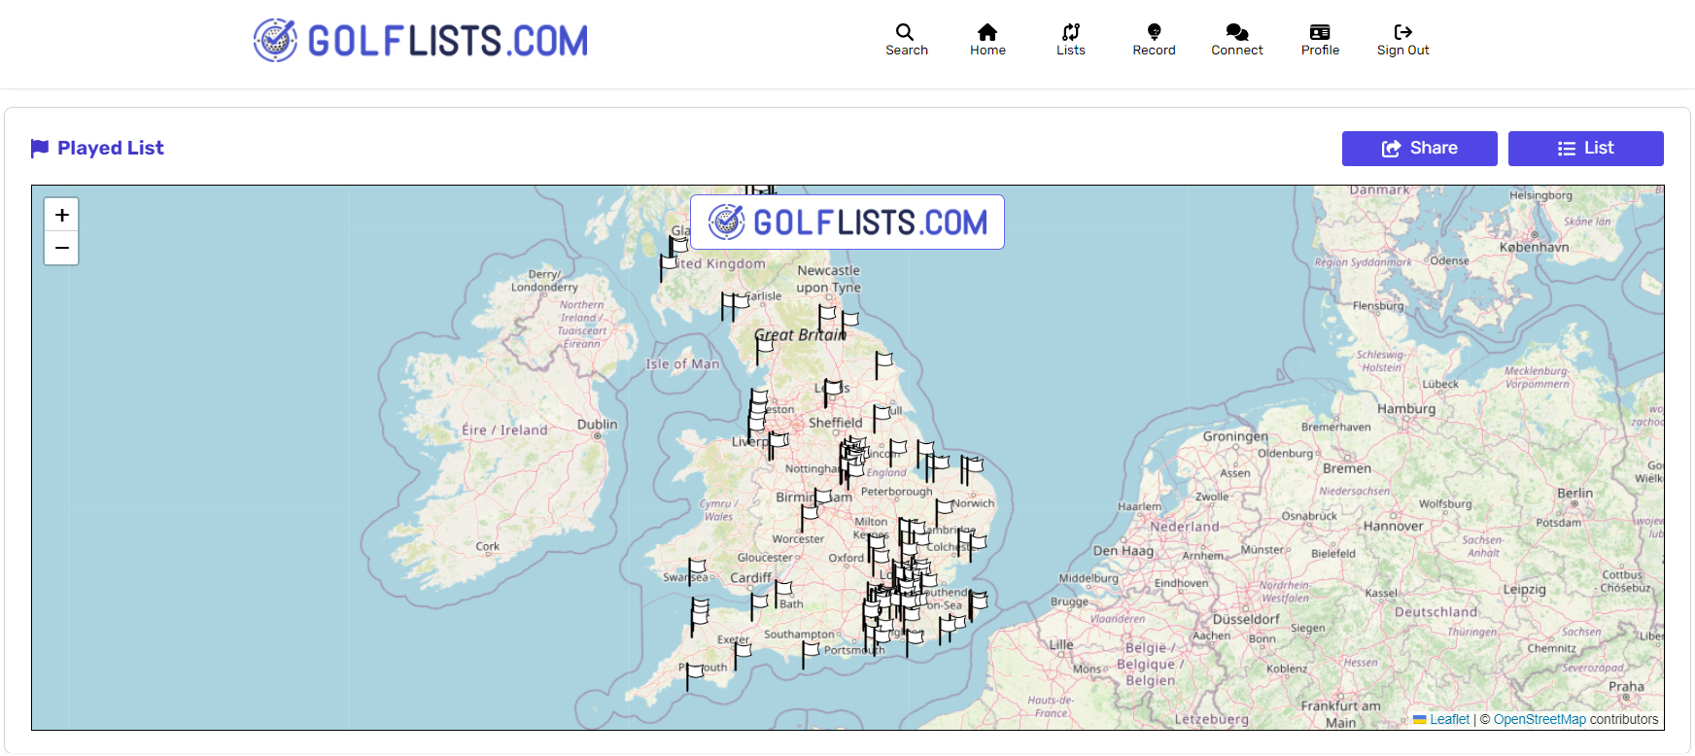Open the Connect nav item
This screenshot has height=756, width=1695.
pyautogui.click(x=1236, y=40)
